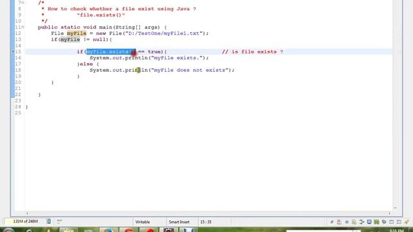The width and height of the screenshot is (413, 232).
Task: Click the "}else {" statement on line 17
Action: [88, 64]
